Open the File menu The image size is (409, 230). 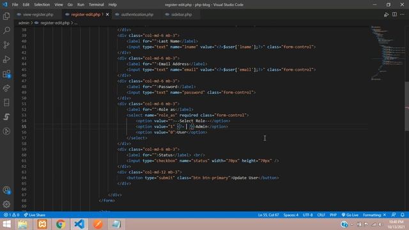(x=15, y=4)
